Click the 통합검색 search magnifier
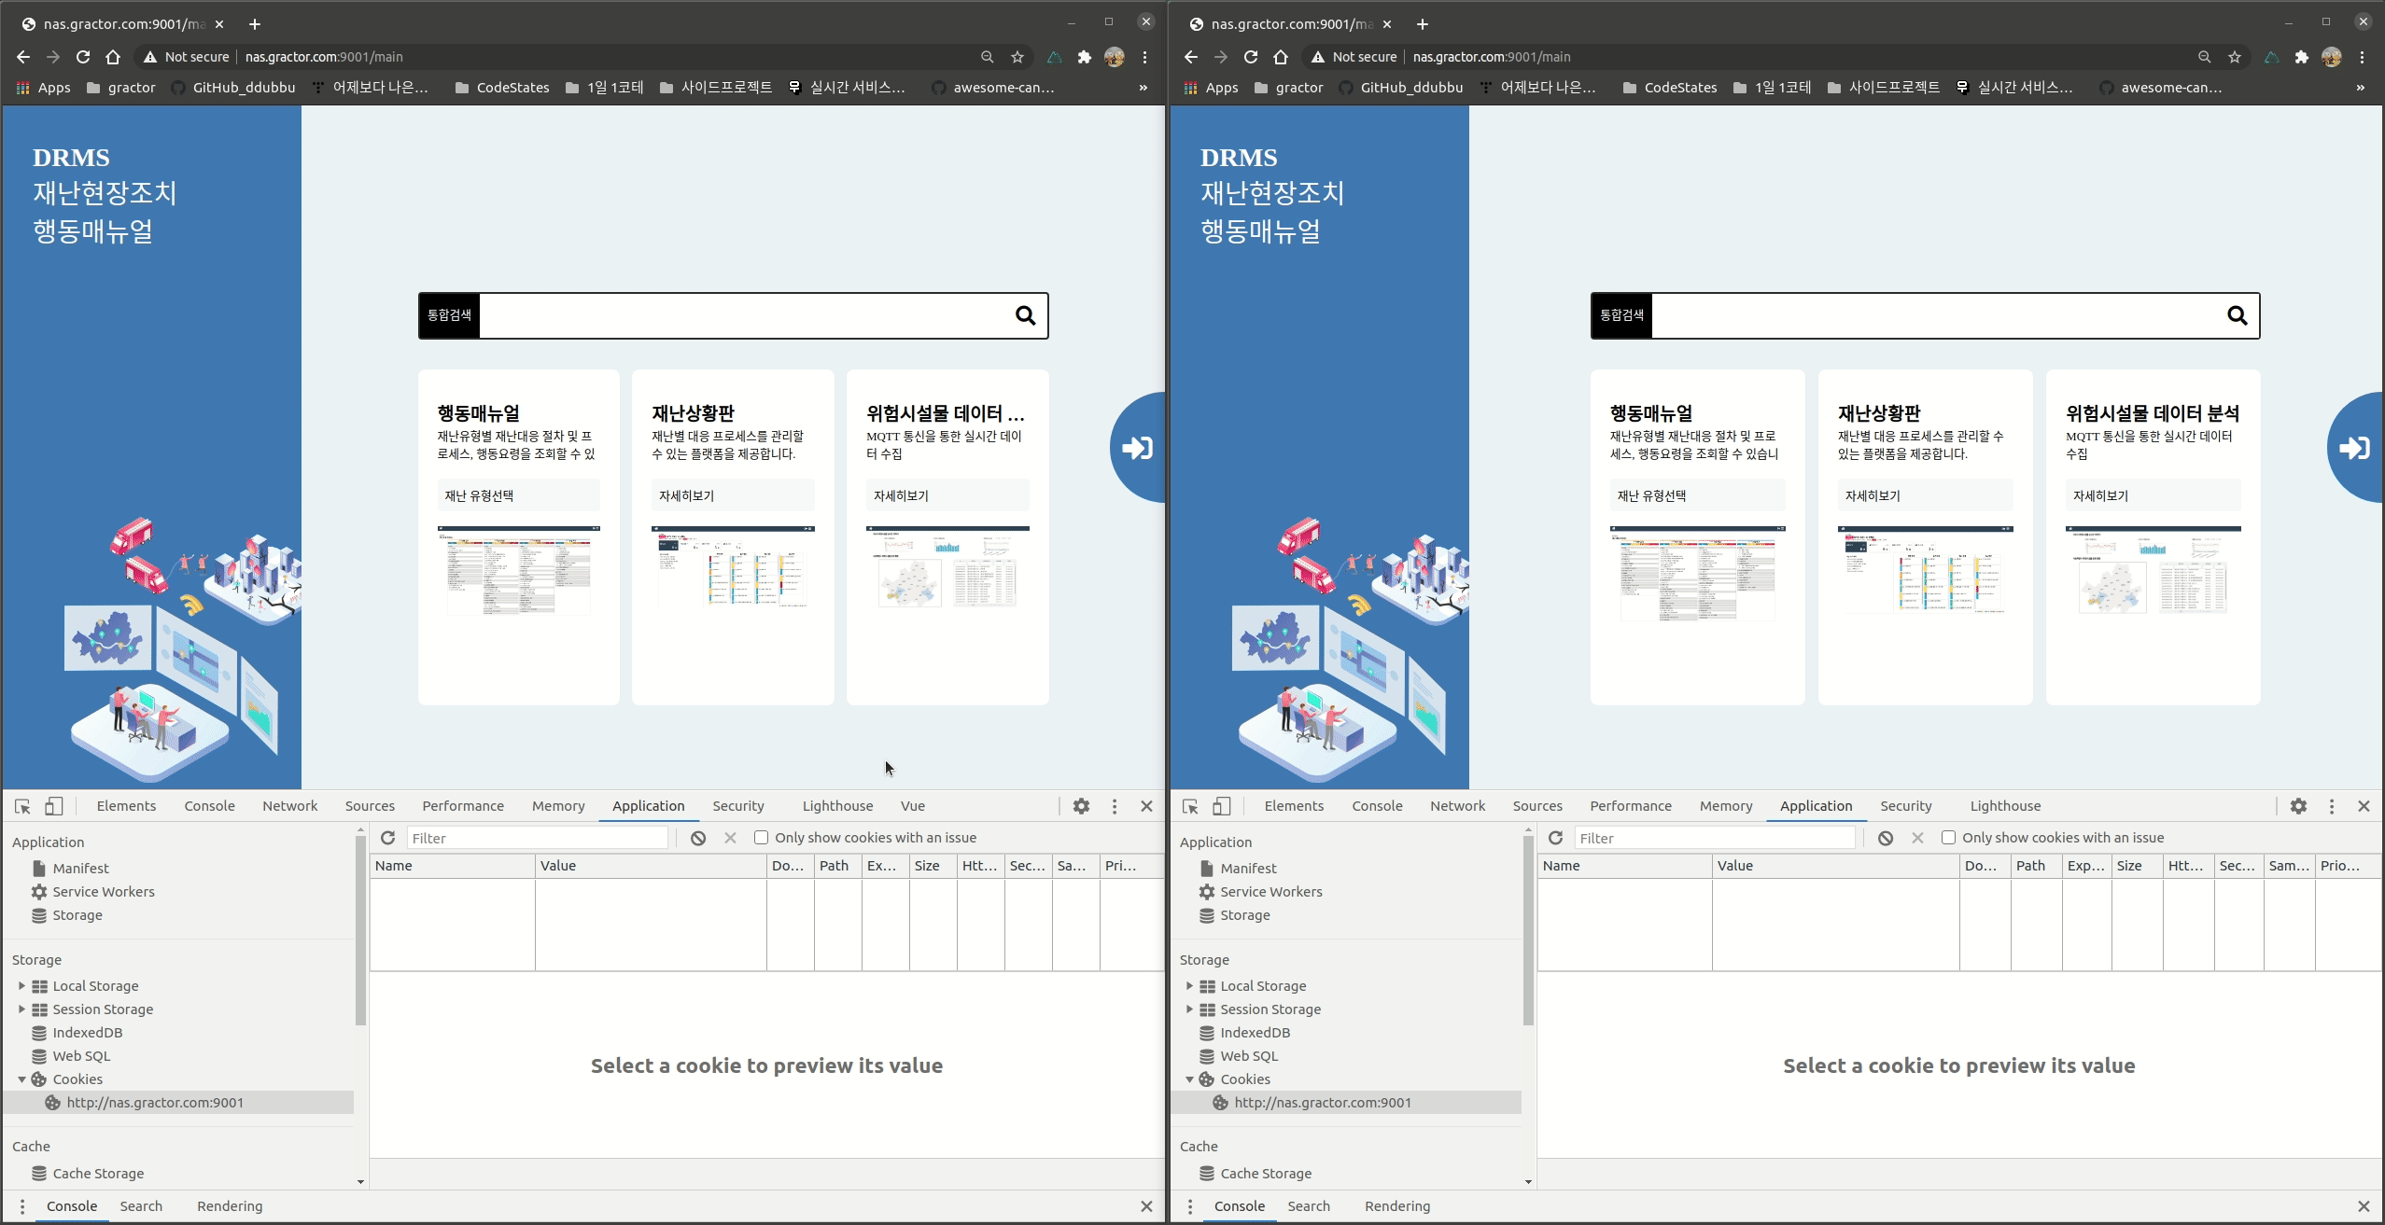The height and width of the screenshot is (1225, 2385). (x=1024, y=315)
